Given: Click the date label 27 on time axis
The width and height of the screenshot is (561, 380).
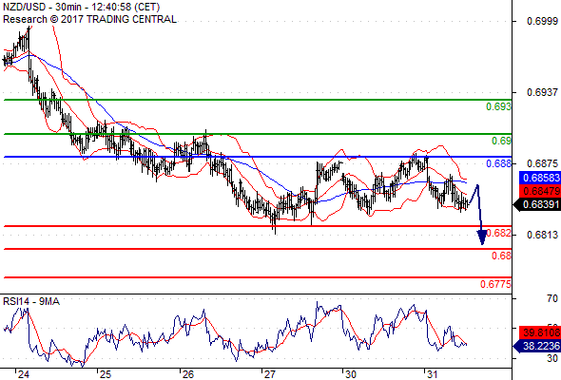Looking at the screenshot, I should pos(269,374).
